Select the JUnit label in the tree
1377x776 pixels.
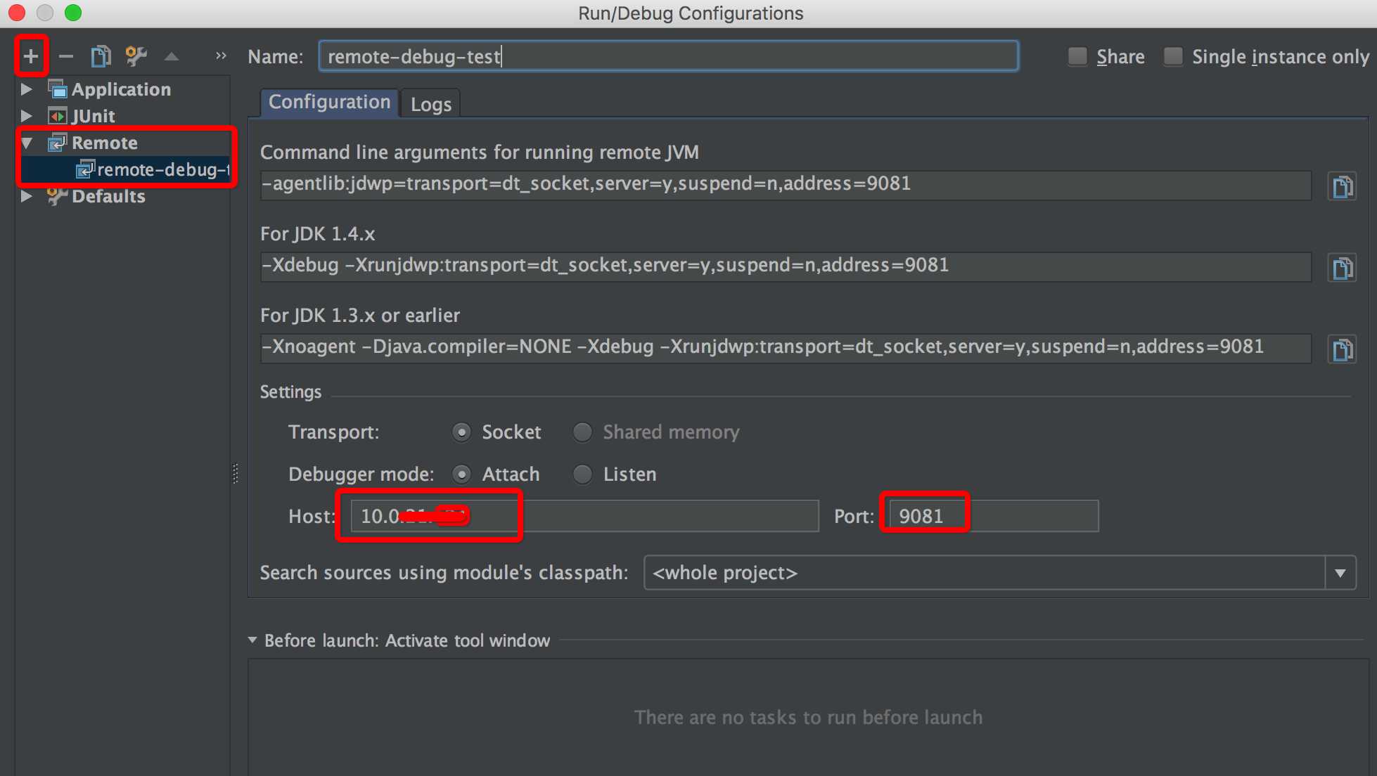coord(93,116)
